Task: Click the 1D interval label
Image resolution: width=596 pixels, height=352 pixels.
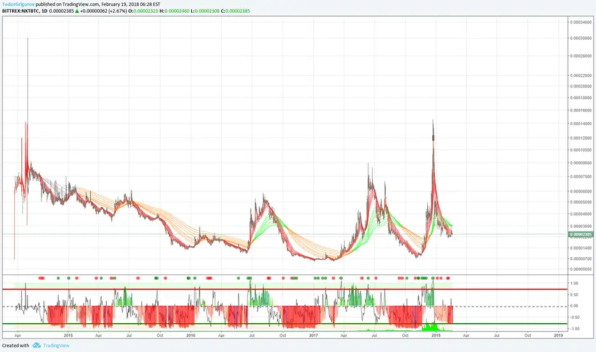Action: click(45, 11)
